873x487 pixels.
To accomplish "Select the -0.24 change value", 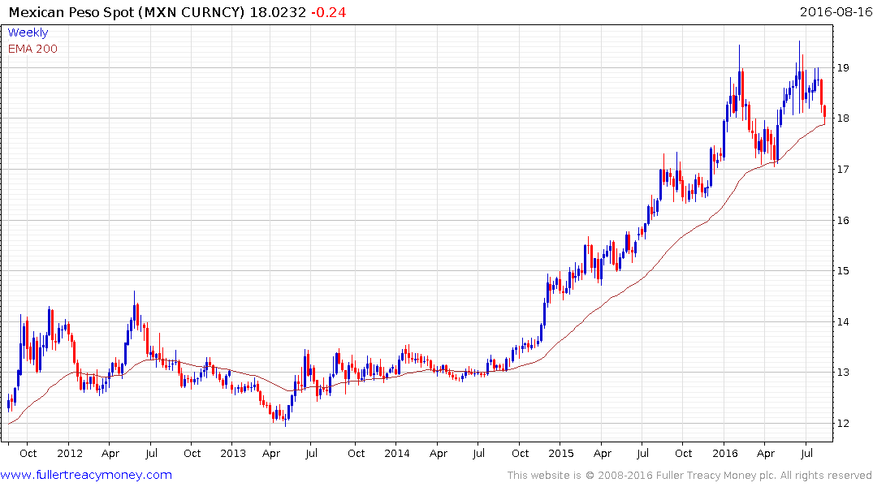I will [328, 12].
